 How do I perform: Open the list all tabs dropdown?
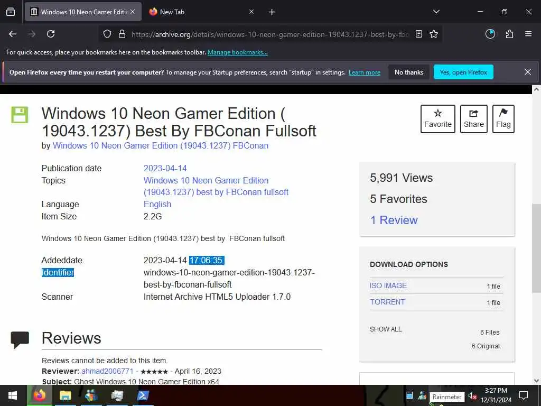tap(436, 12)
